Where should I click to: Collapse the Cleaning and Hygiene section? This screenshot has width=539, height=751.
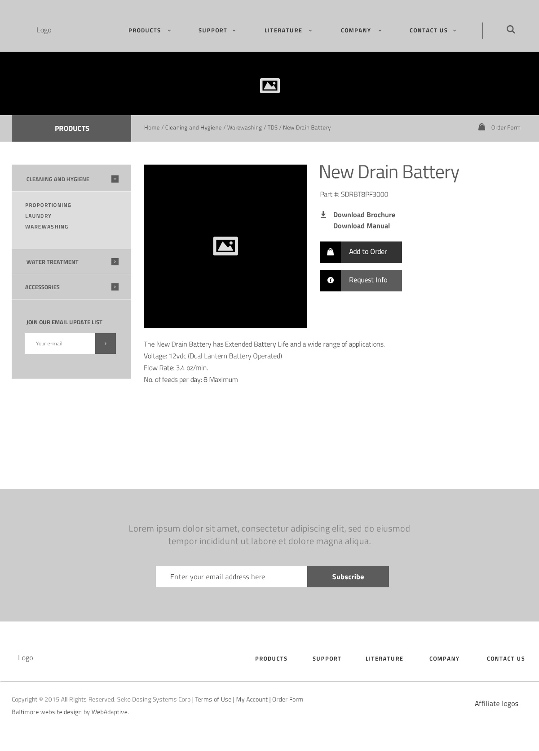[x=115, y=179]
